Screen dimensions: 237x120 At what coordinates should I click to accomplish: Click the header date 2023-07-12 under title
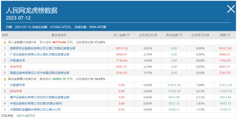coord(18,18)
